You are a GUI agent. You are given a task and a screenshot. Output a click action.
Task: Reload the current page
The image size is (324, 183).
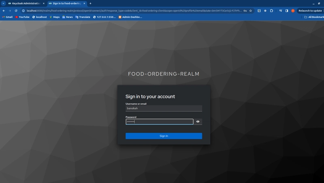click(16, 11)
